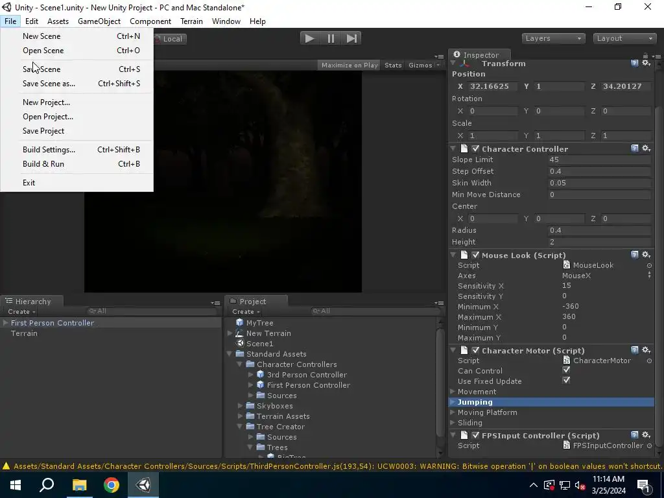Image resolution: width=664 pixels, height=498 pixels.
Task: Click the Unity icon in the taskbar
Action: (143, 485)
